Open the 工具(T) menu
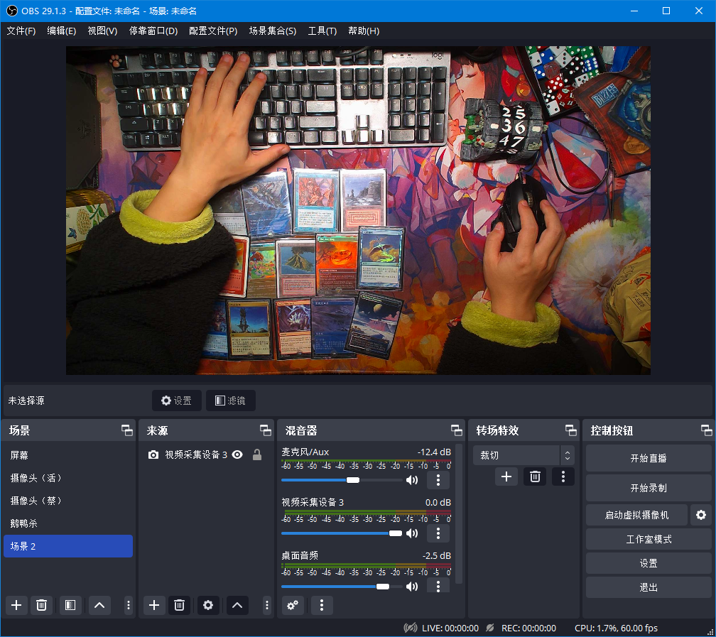The image size is (716, 637). click(322, 31)
